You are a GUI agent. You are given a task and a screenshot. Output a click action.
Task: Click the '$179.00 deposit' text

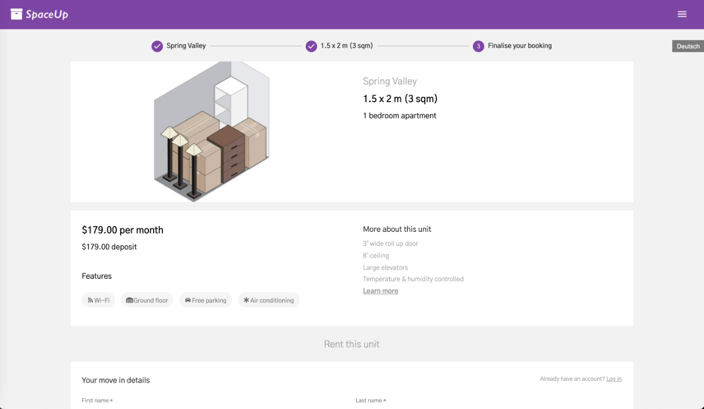click(x=109, y=247)
